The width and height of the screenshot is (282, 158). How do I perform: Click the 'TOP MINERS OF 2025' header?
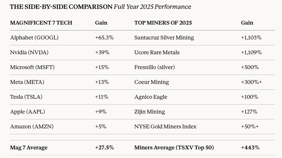(163, 23)
